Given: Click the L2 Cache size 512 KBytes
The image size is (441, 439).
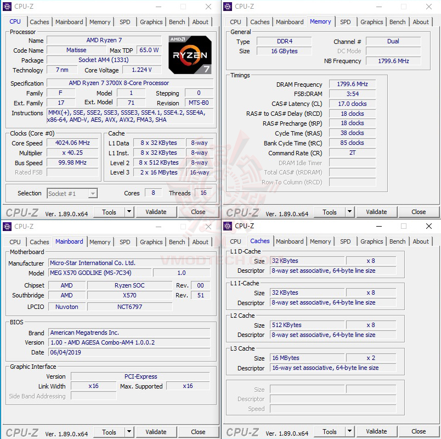Looking at the screenshot, I should click(307, 325).
